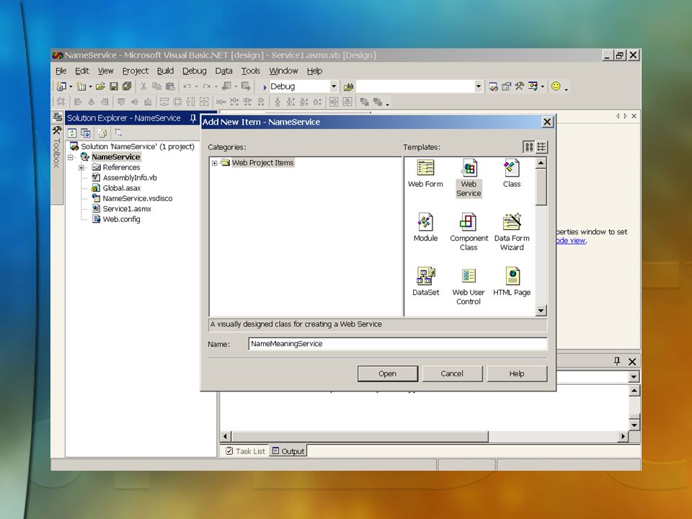
Task: Click the Output pane horizontal scrollbar thumb
Action: point(360,437)
